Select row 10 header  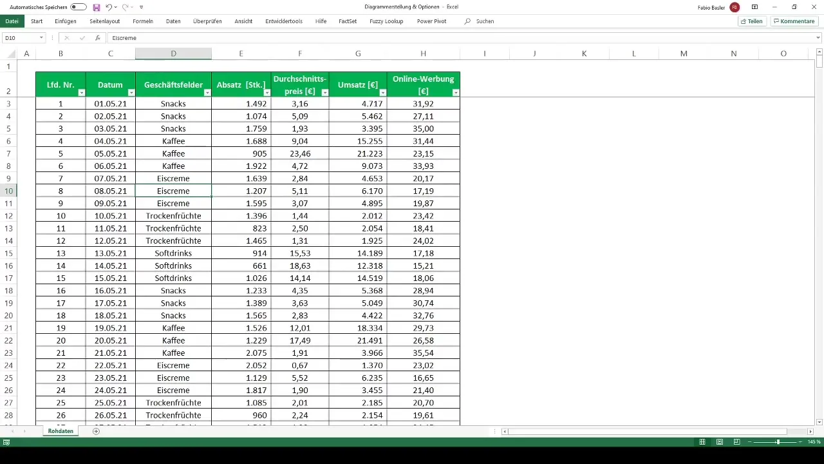click(9, 191)
